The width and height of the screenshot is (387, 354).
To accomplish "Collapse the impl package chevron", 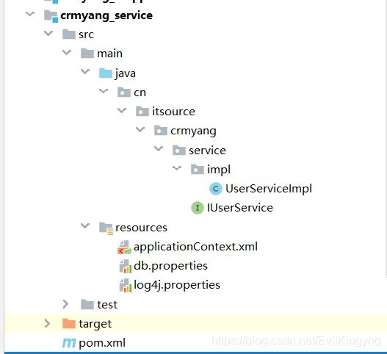I will pos(177,168).
